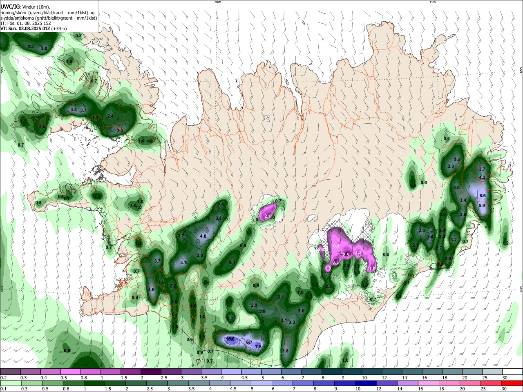
Task: Pick the dark teal 8–9 swatch in upper legend
Action: [331, 372]
